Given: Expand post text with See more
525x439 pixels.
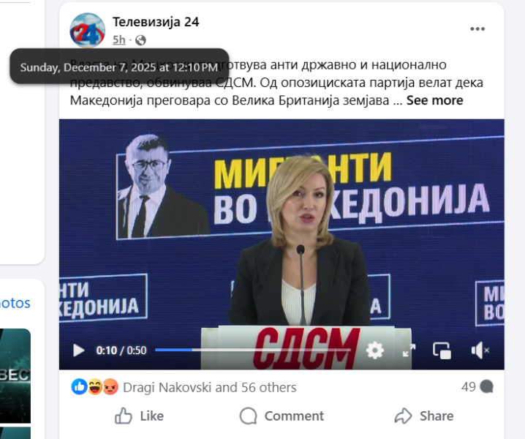Looking at the screenshot, I should [434, 100].
